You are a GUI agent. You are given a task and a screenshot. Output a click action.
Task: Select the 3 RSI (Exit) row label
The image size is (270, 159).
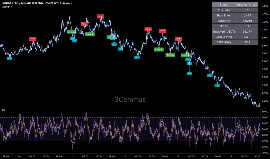tap(224, 42)
